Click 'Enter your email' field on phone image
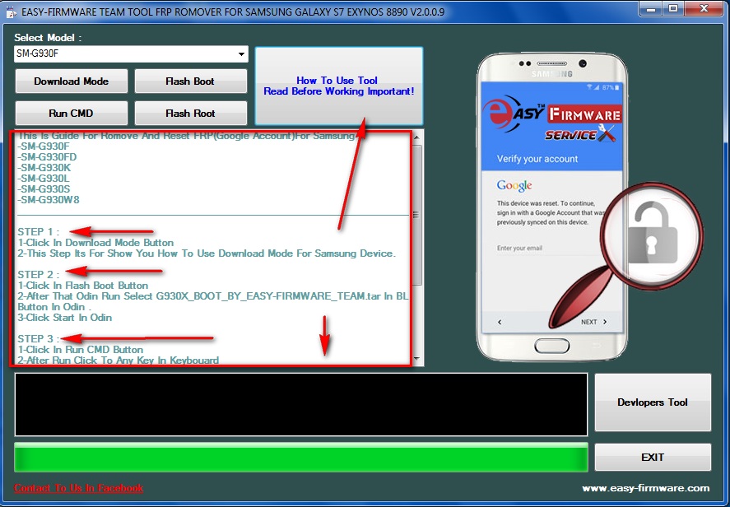Screen dimensions: 730x507 [519, 248]
